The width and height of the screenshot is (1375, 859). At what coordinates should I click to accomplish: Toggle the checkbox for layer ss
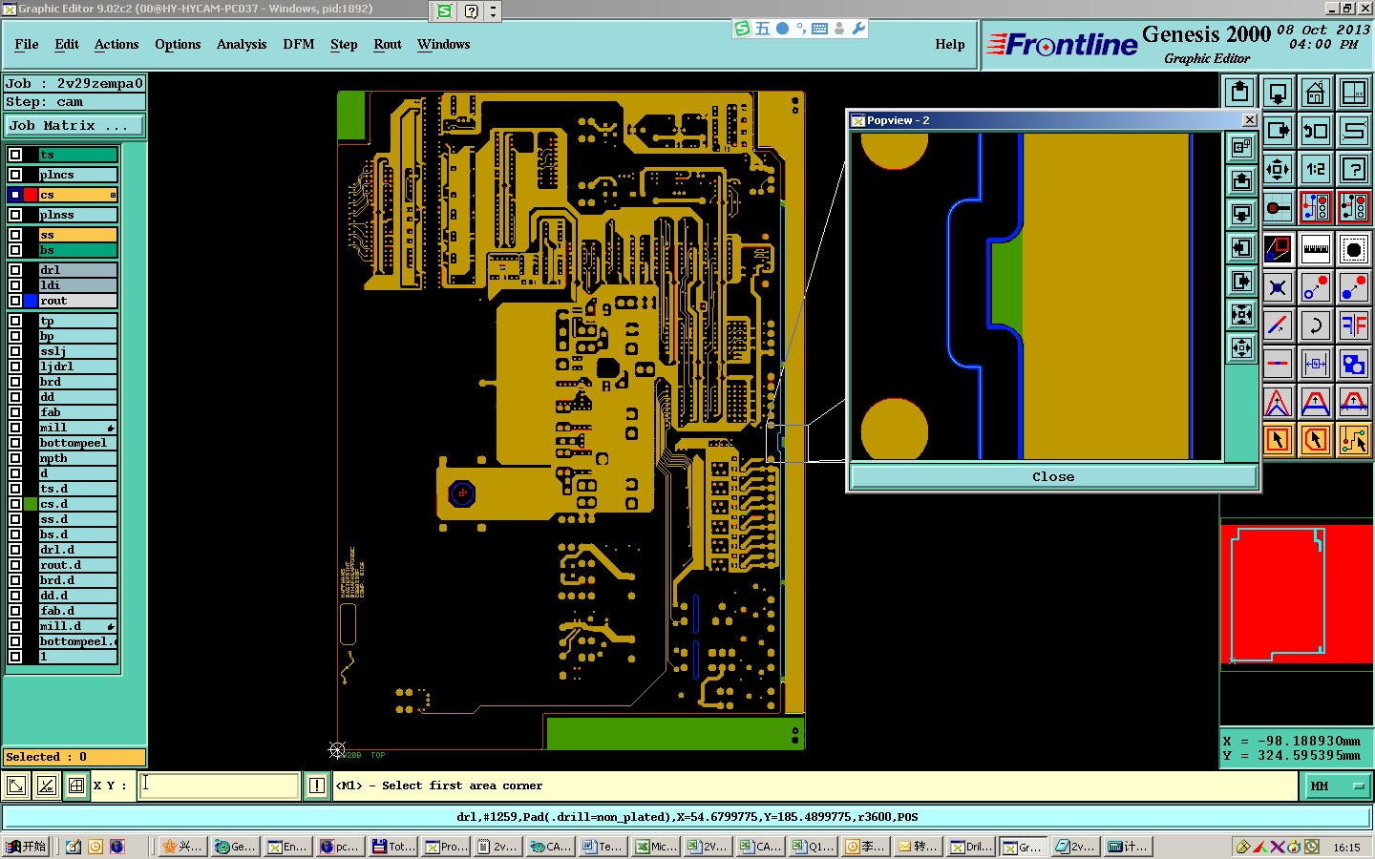pyautogui.click(x=15, y=235)
